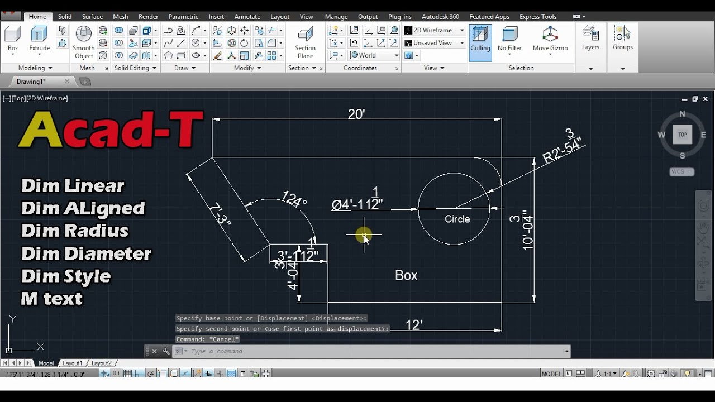Click the Smooth Object mesh tool
Viewport: 715px width, 402px height.
pos(84,42)
